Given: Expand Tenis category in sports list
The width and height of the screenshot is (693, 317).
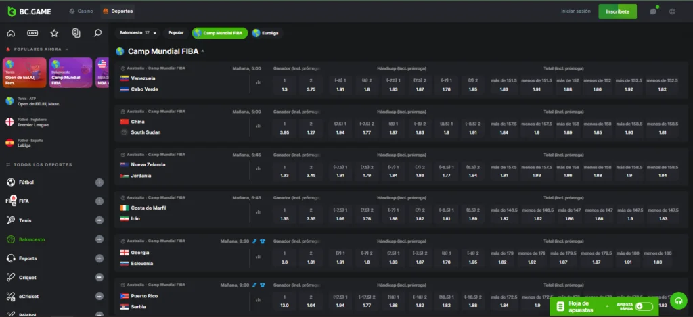Looking at the screenshot, I should pos(99,220).
